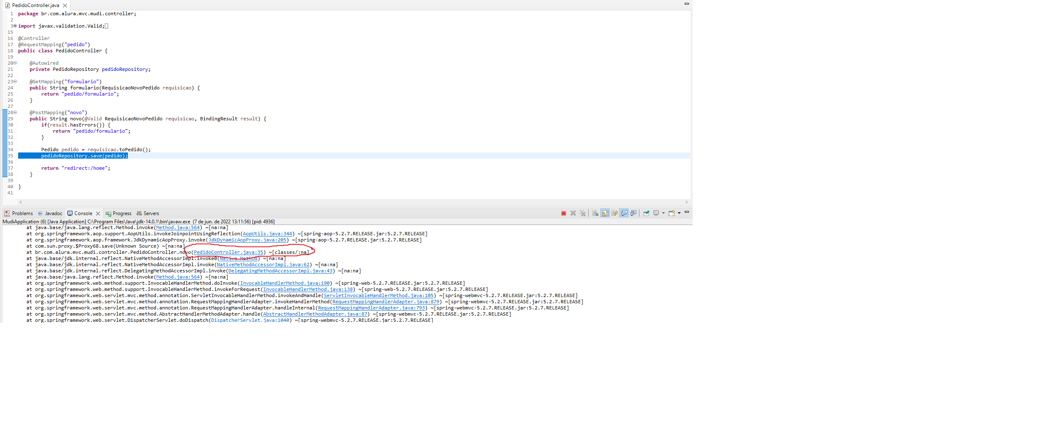Open the InvocableHandlerMethod.java:138 link
The width and height of the screenshot is (1056, 445).
tap(308, 289)
